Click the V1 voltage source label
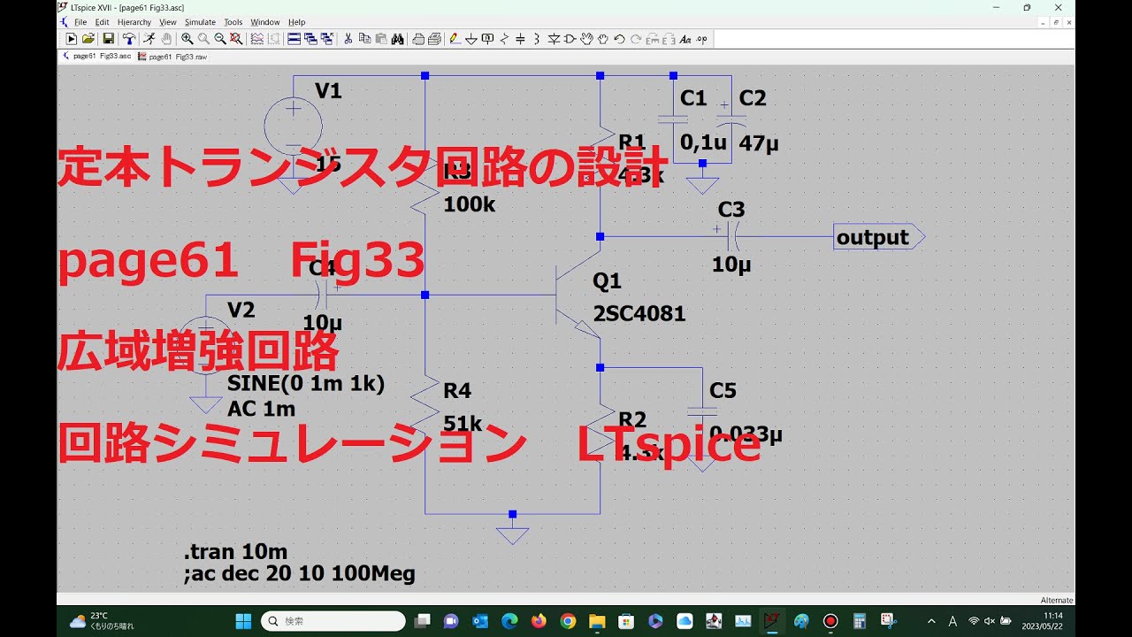Image resolution: width=1132 pixels, height=637 pixels. (328, 91)
